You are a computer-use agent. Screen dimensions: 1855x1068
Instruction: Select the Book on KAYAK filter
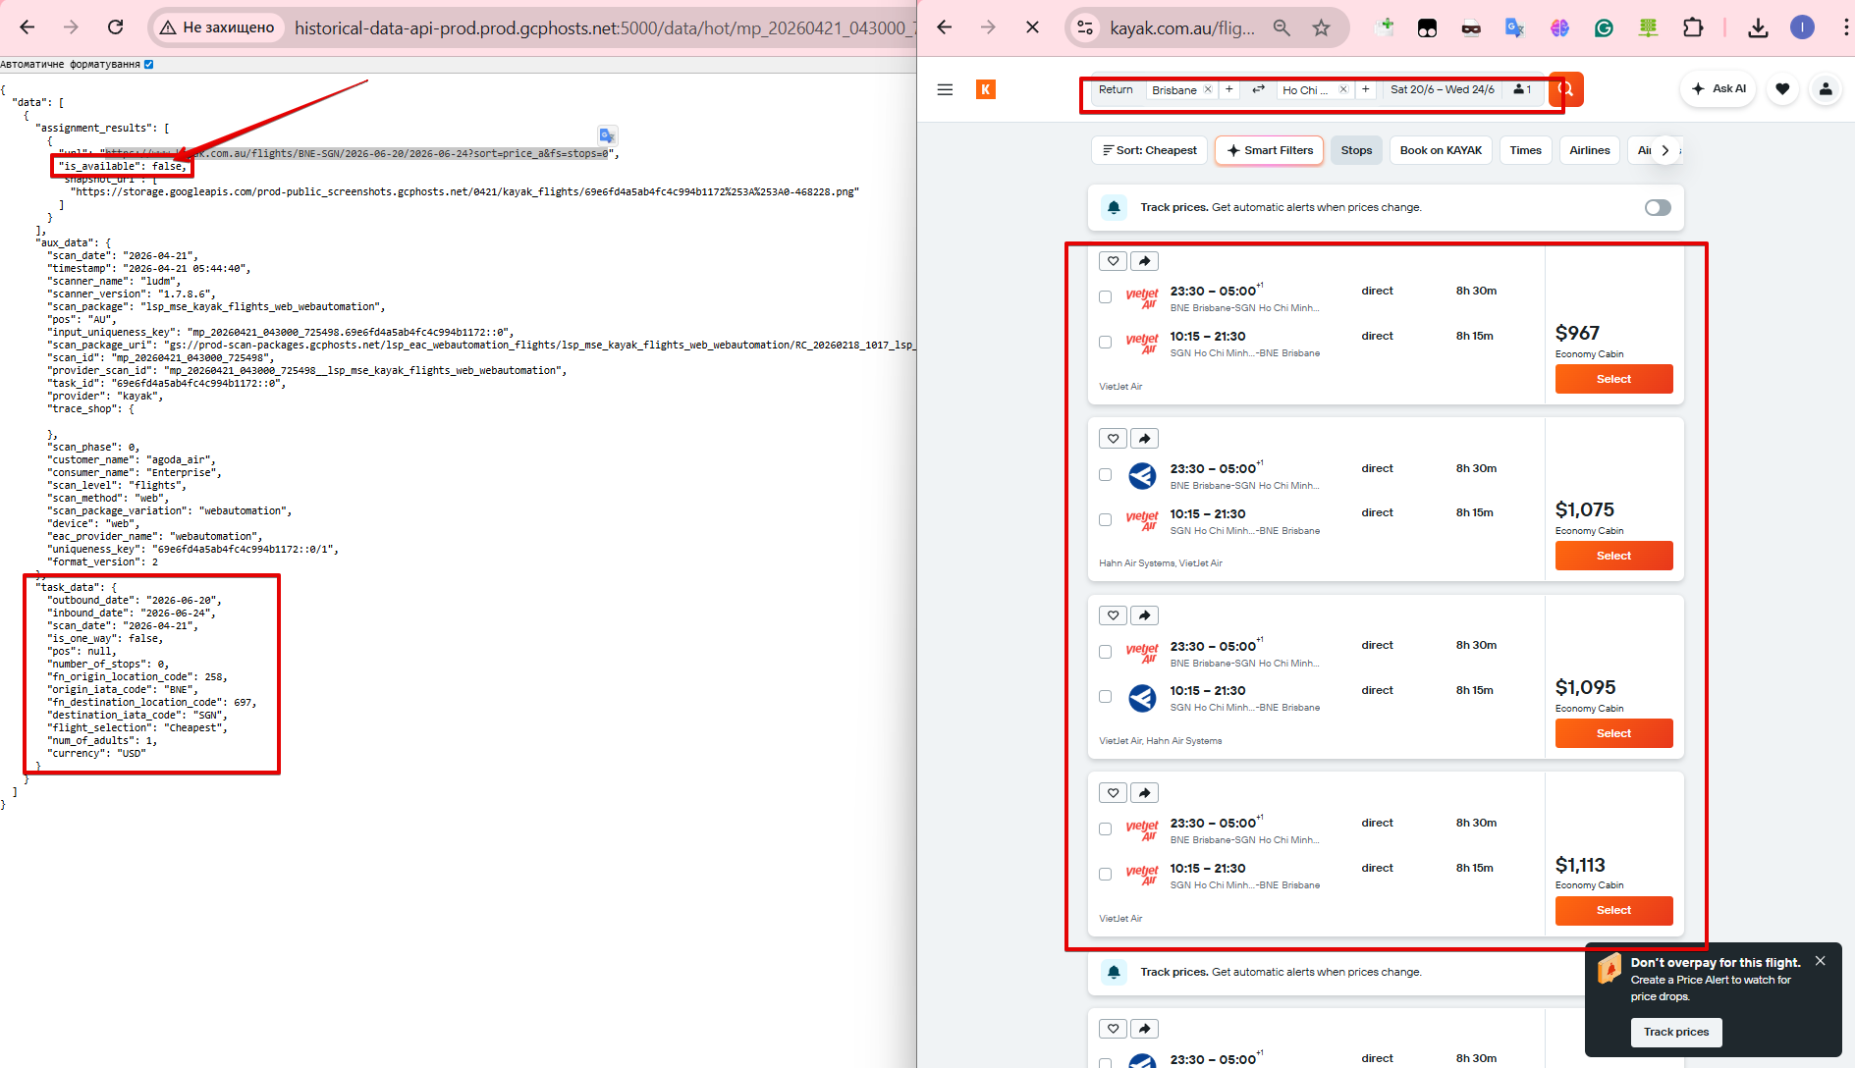tap(1441, 150)
